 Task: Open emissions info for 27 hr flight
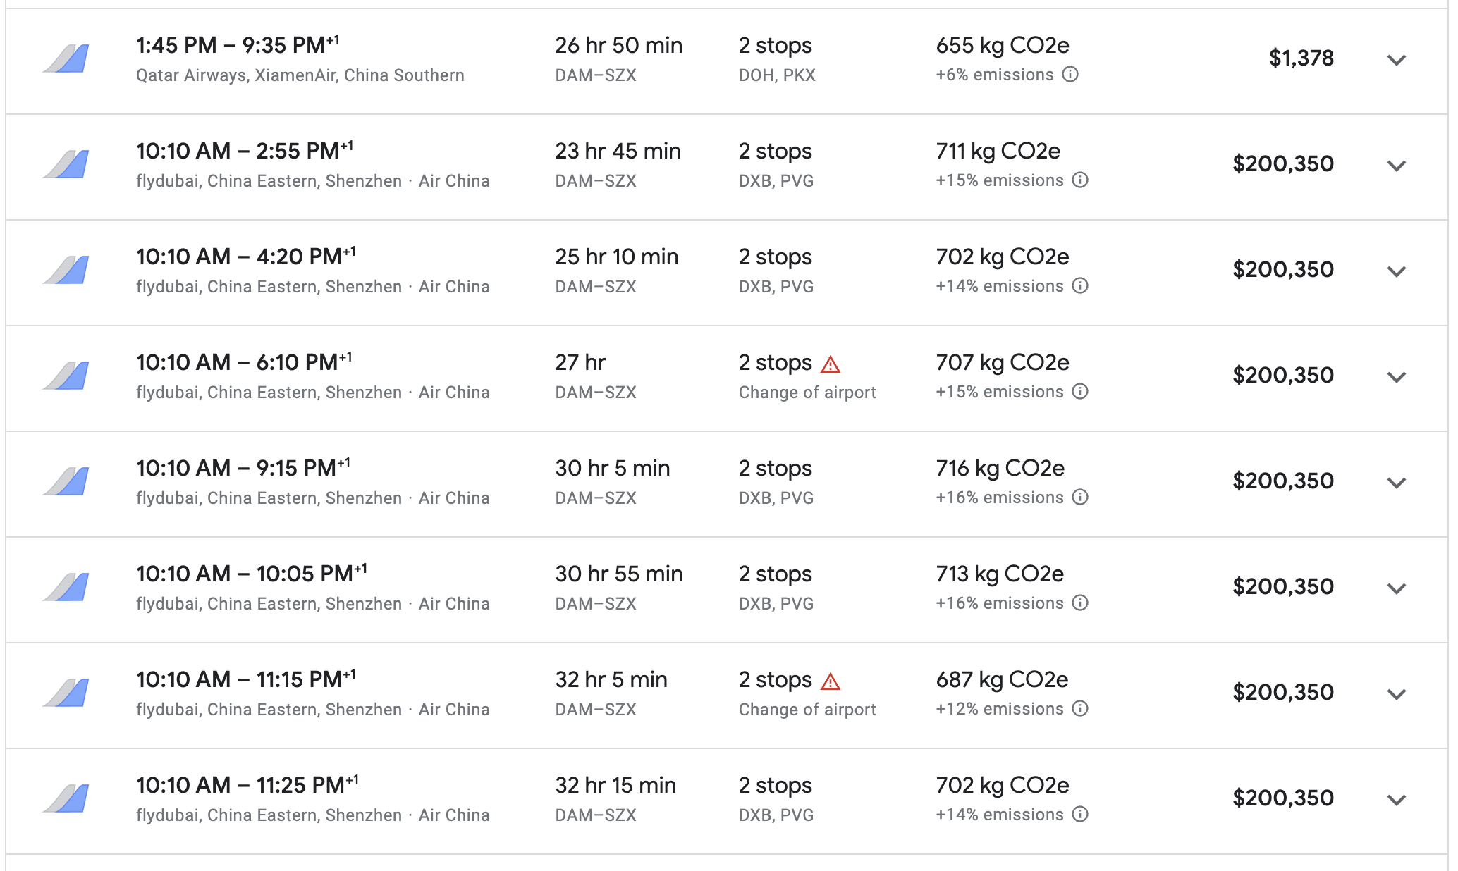click(x=1079, y=392)
